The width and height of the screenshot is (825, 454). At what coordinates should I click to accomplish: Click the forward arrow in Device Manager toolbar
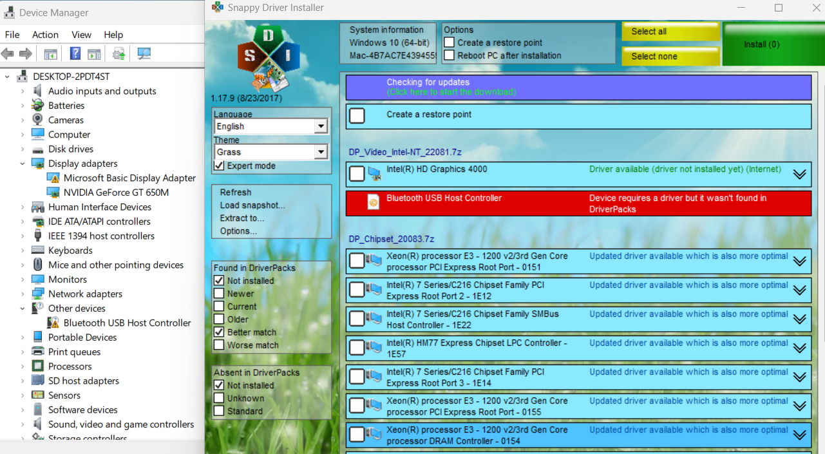(x=26, y=54)
